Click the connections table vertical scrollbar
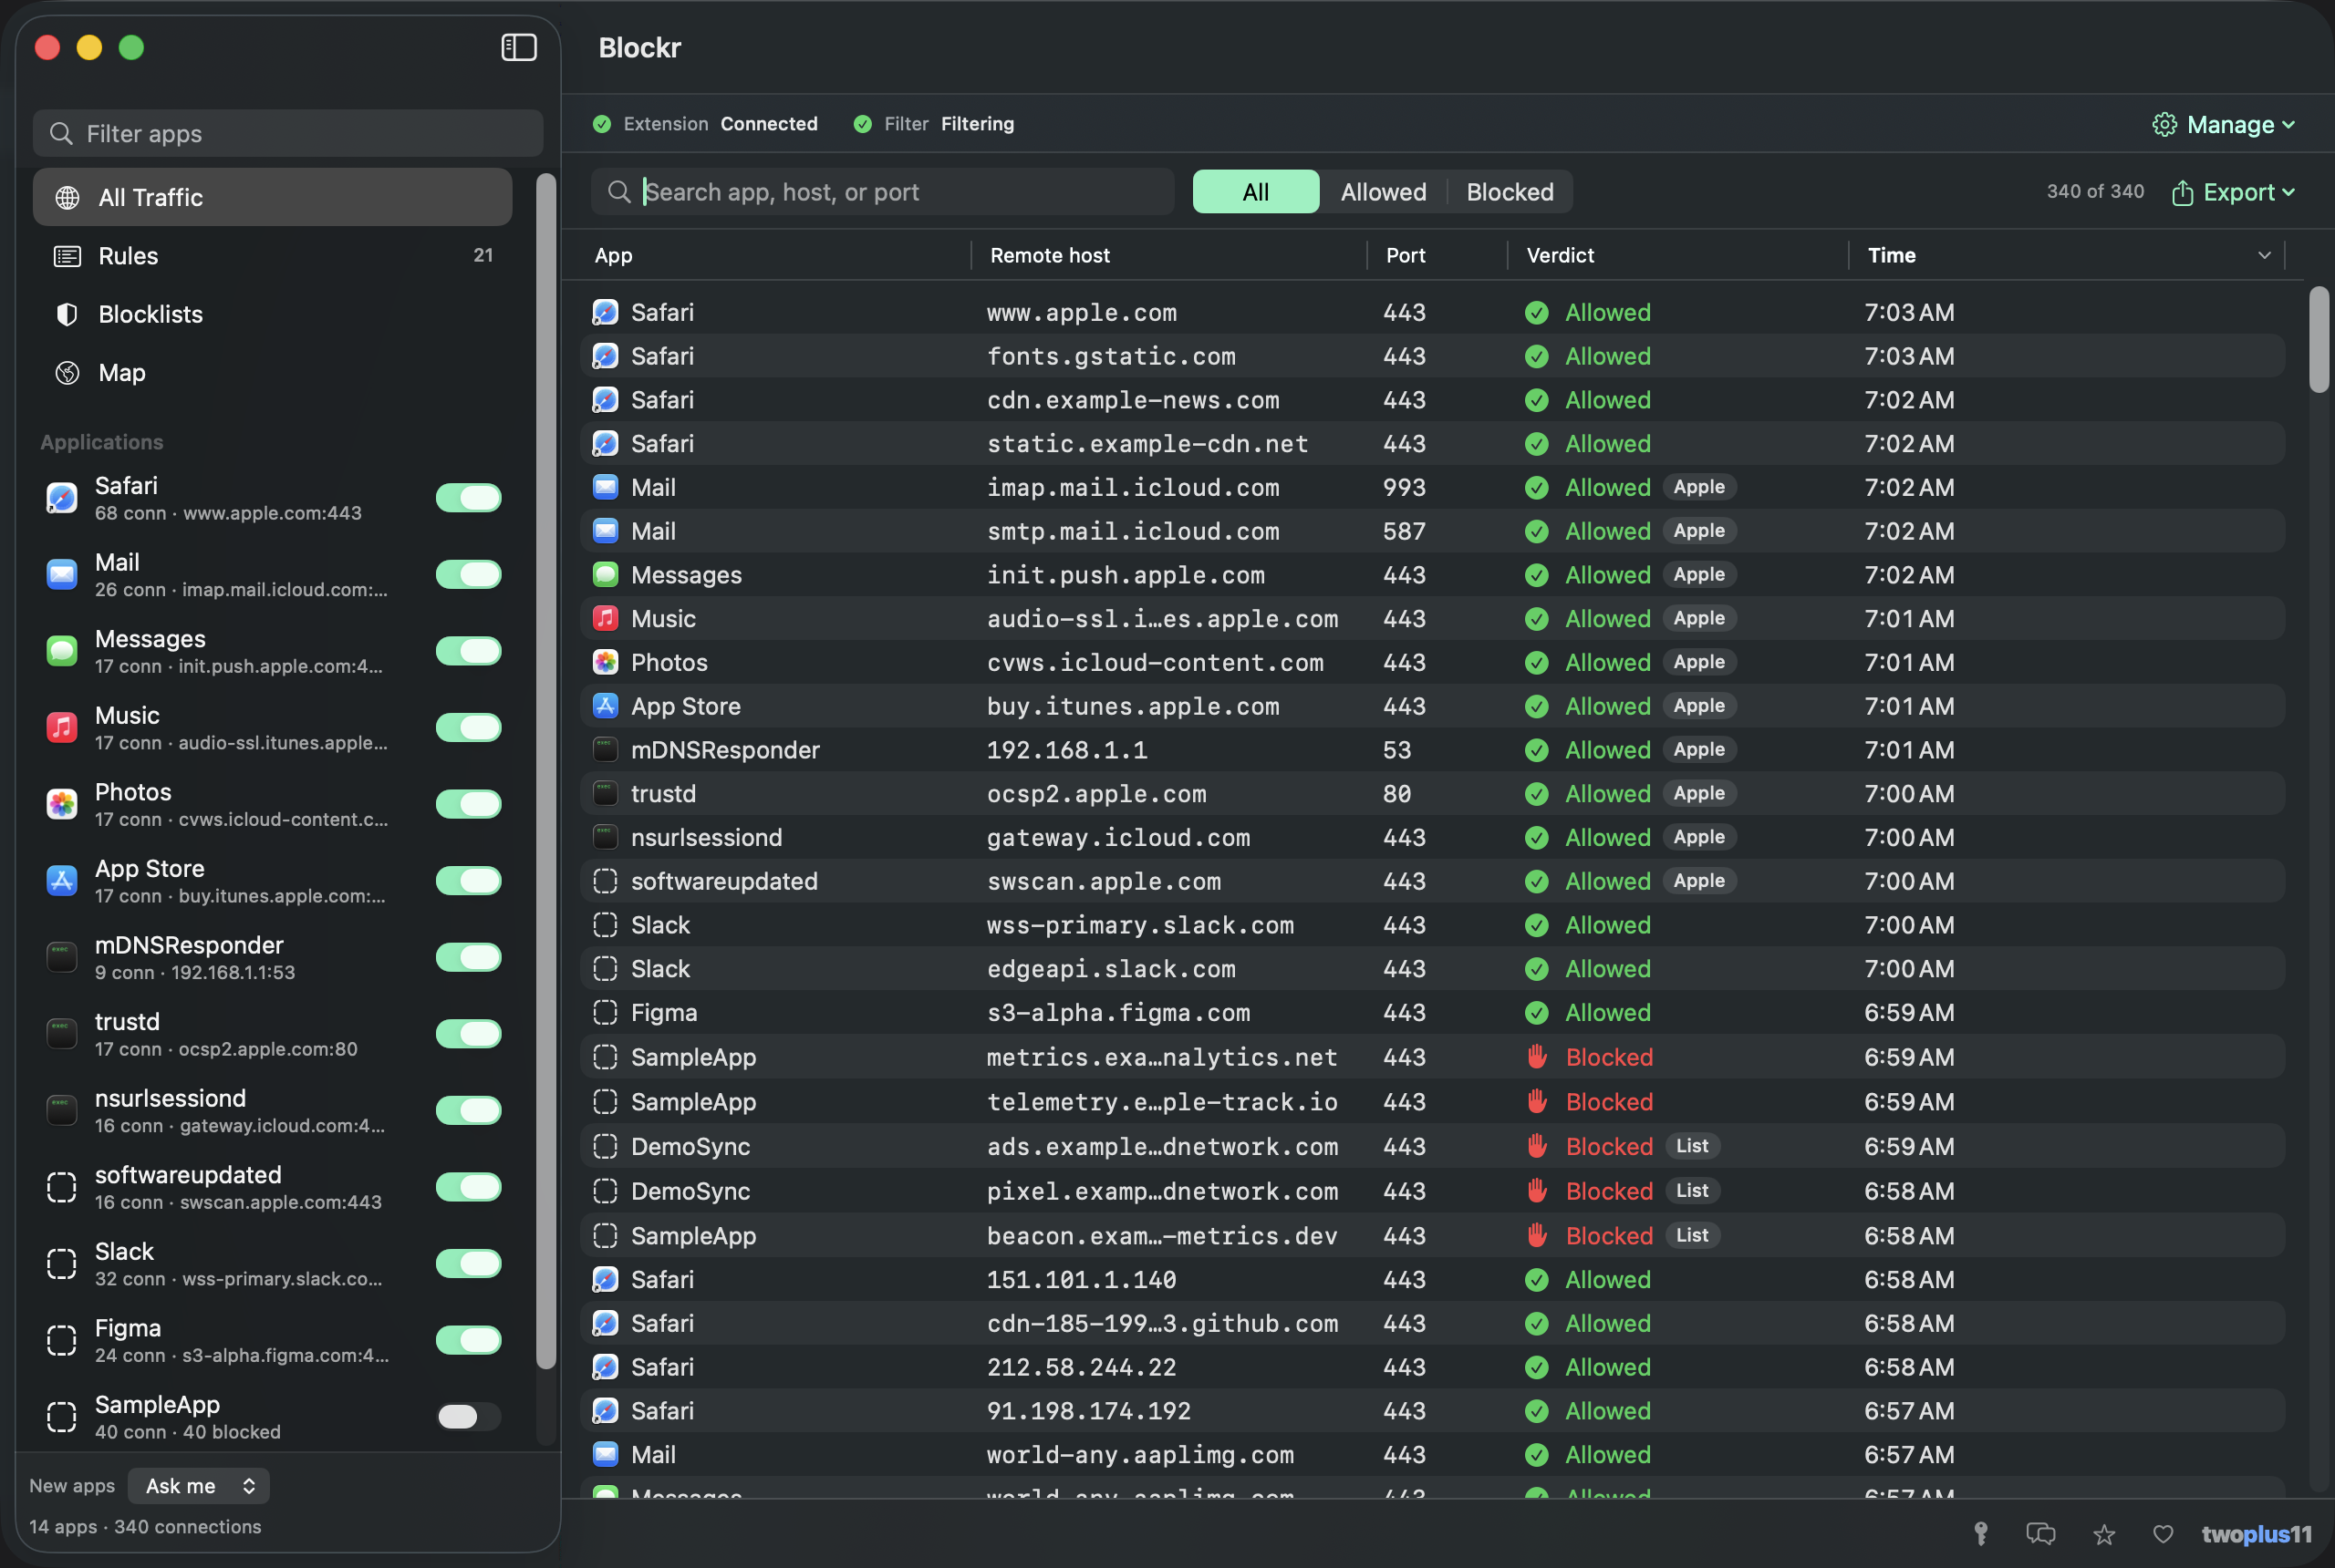2335x1568 pixels. click(x=2318, y=340)
